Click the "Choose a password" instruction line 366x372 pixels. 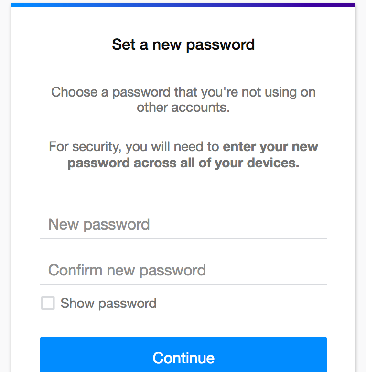(x=183, y=93)
